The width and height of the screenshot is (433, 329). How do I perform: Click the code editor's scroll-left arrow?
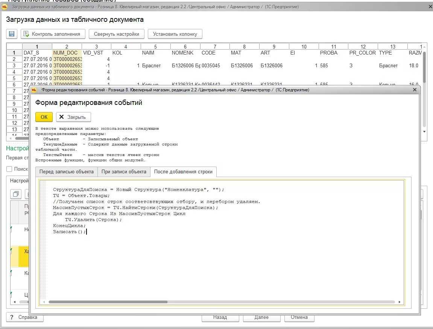pos(44,302)
